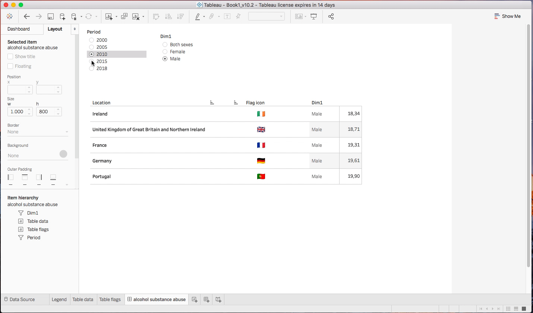Image resolution: width=533 pixels, height=313 pixels.
Task: Enter Presentation Mode from the toolbar
Action: (313, 16)
